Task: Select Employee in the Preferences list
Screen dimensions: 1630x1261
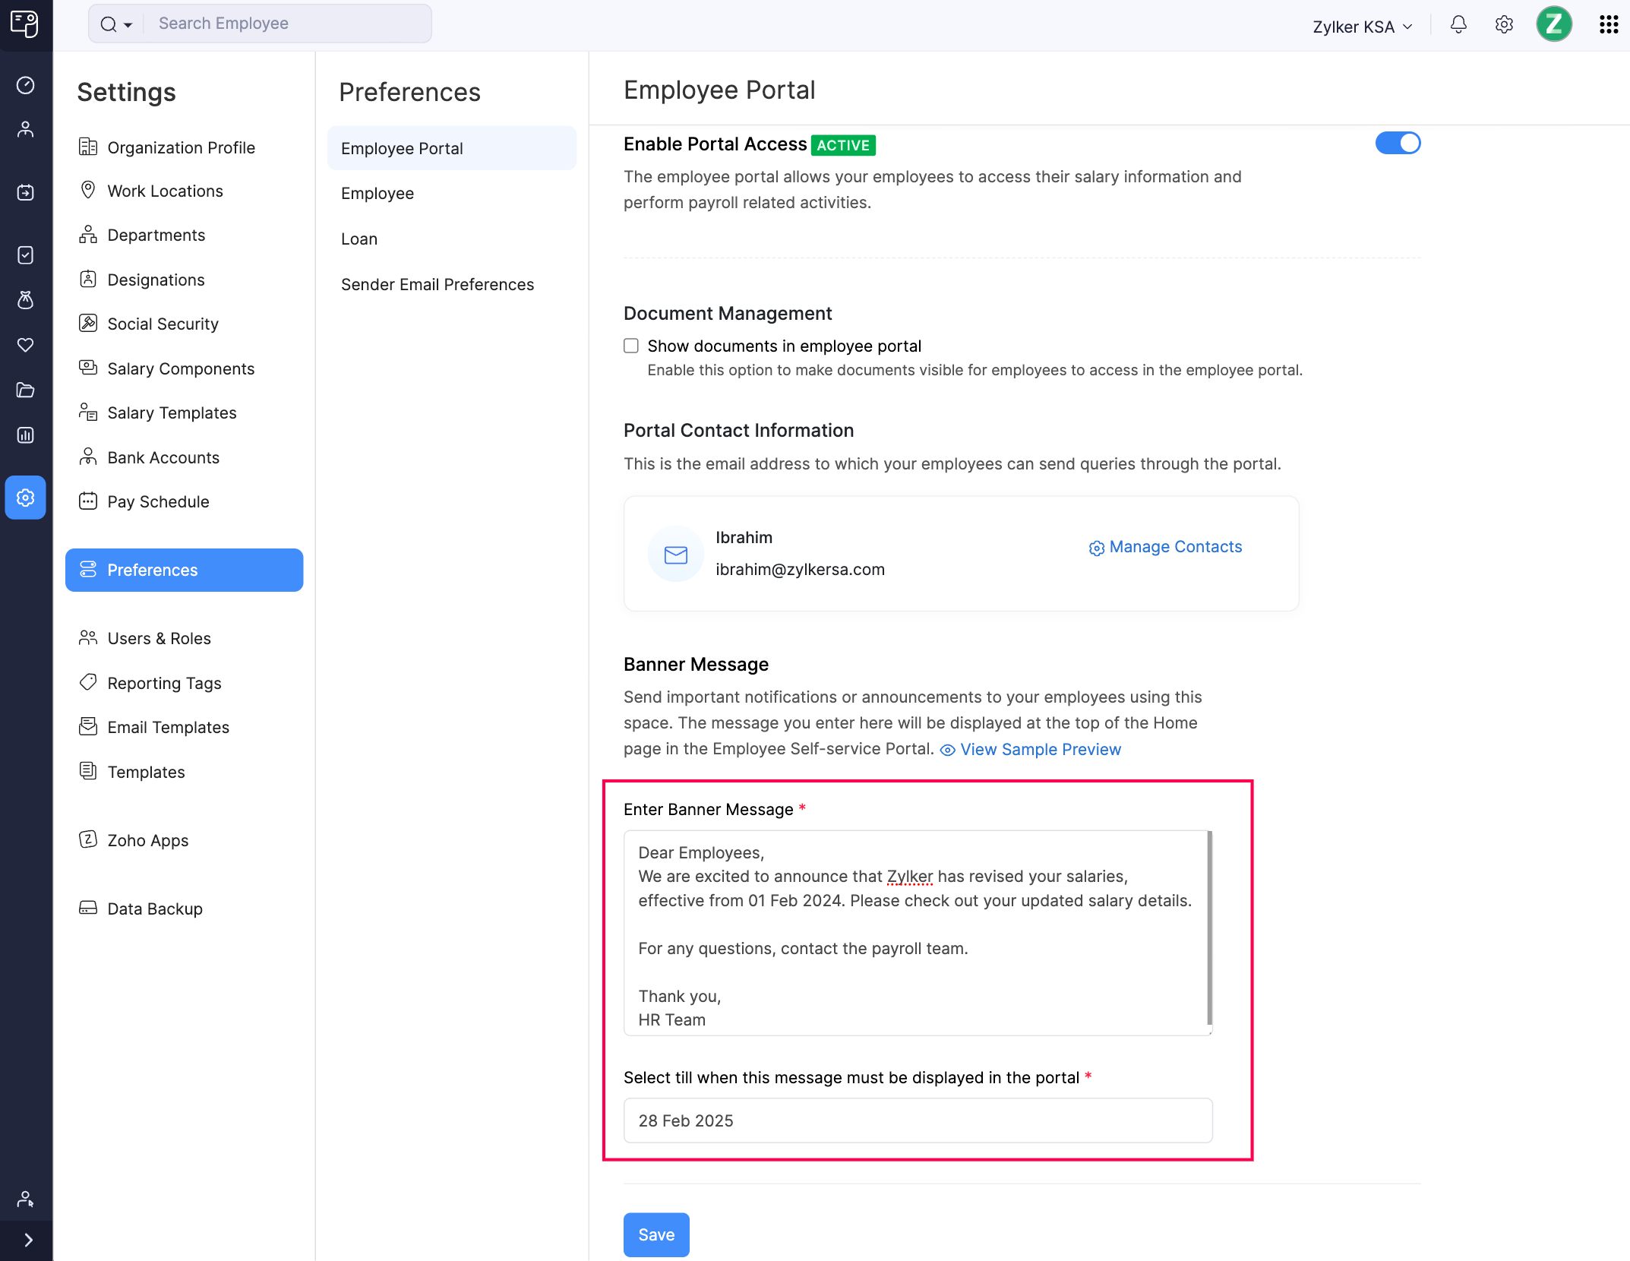Action: tap(377, 193)
